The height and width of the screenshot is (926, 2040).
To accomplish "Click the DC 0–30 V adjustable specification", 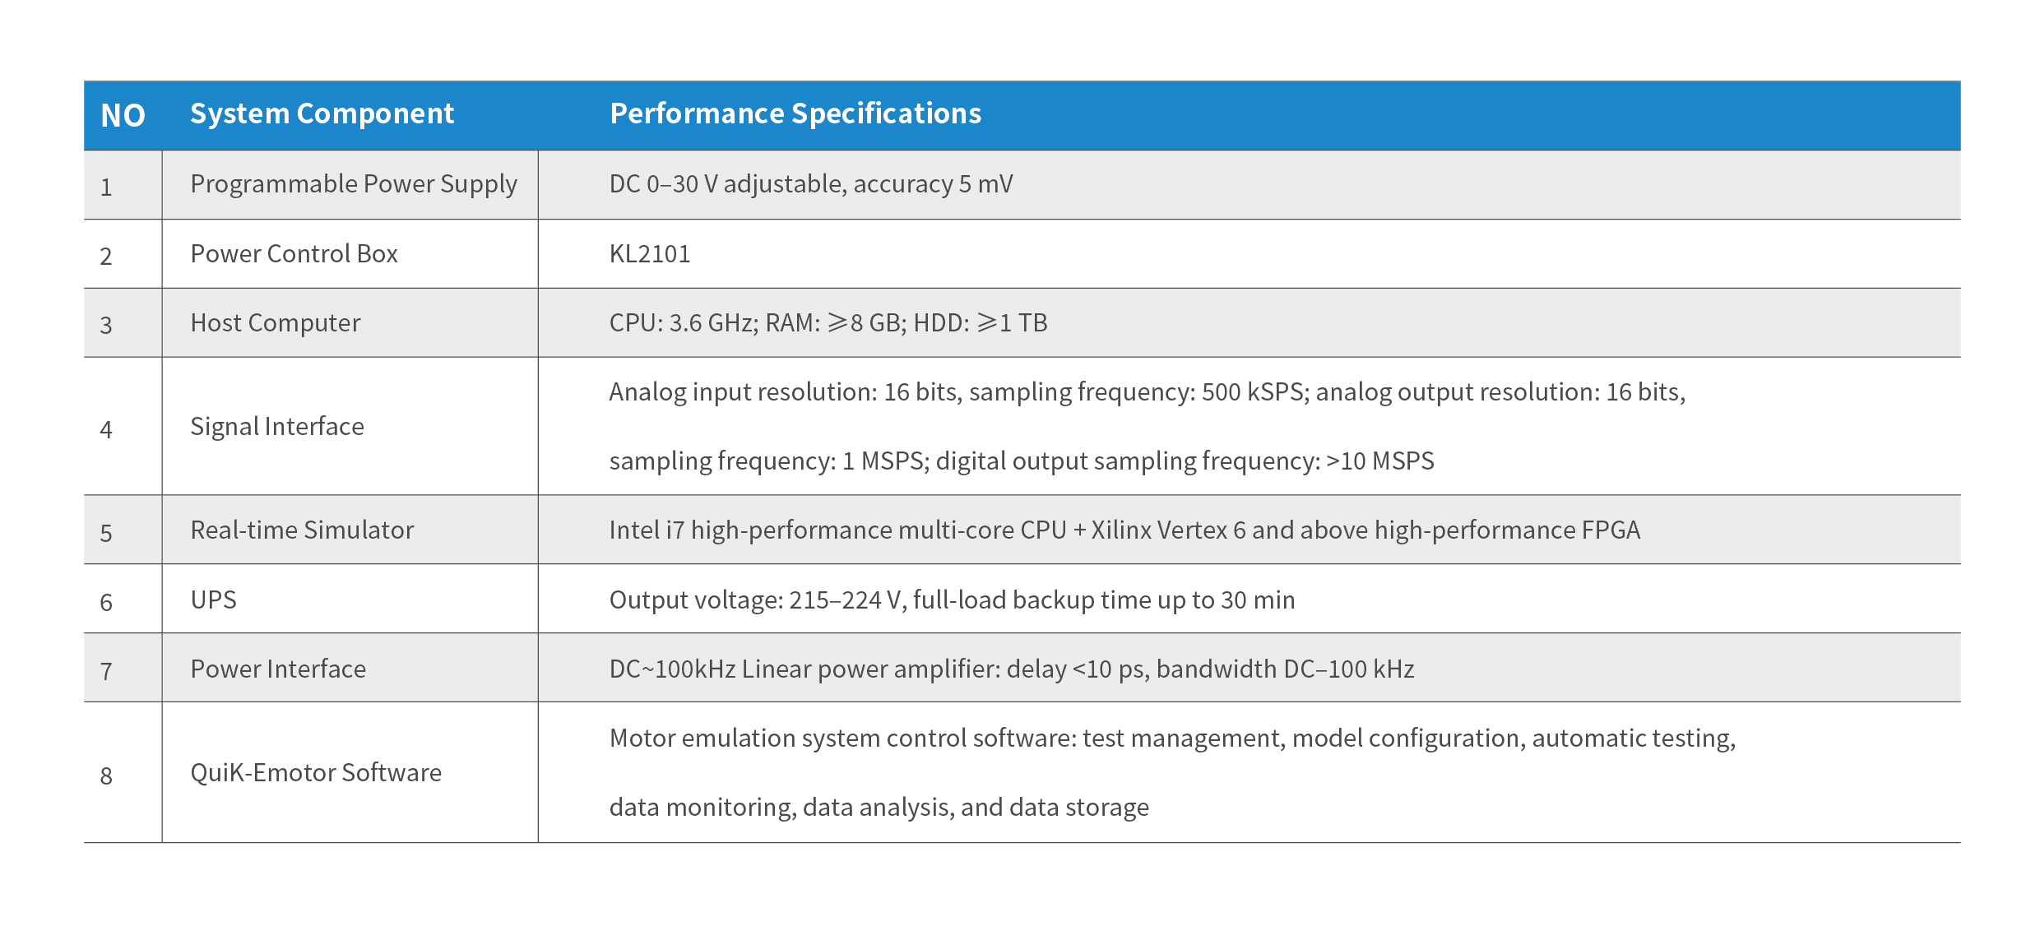I will 810,184.
